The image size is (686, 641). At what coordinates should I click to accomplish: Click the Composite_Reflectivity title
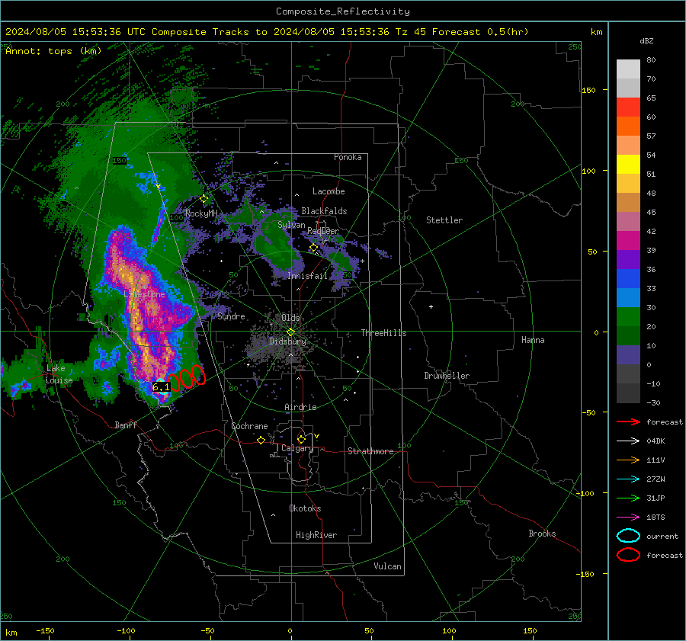tap(343, 11)
